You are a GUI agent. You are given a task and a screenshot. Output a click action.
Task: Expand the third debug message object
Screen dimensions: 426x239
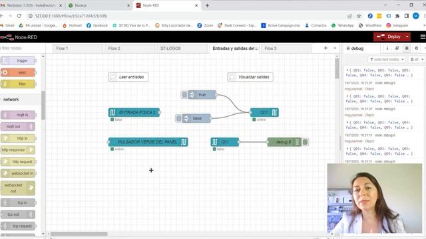tap(347, 122)
